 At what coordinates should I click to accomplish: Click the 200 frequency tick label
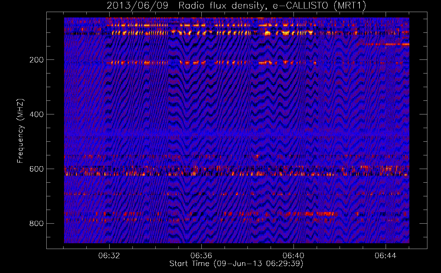coord(36,60)
